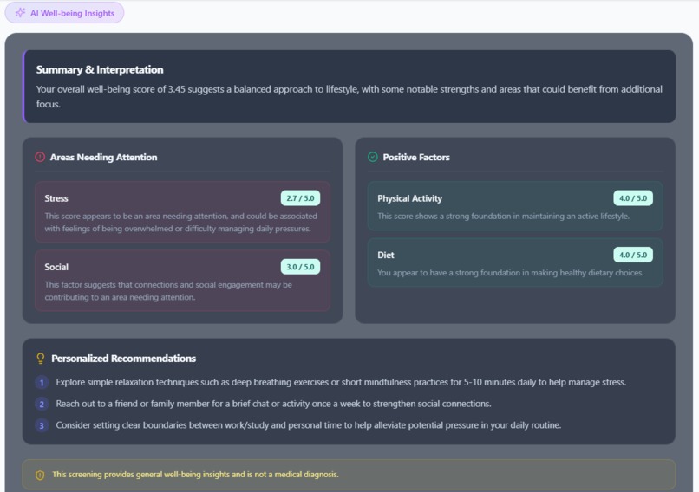The image size is (699, 492).
Task: Click the Positive Factors heading
Action: [416, 157]
